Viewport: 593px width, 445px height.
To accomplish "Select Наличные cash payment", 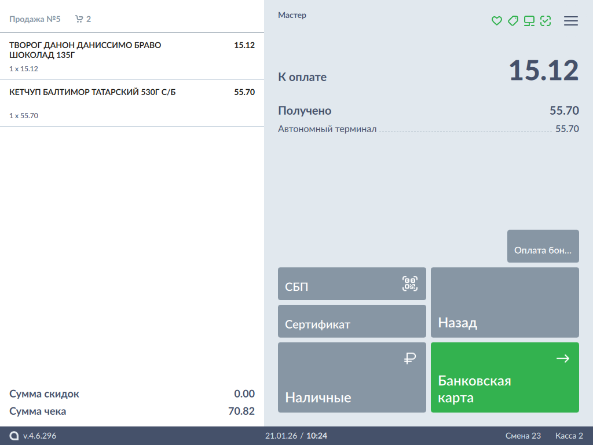I will coord(352,378).
